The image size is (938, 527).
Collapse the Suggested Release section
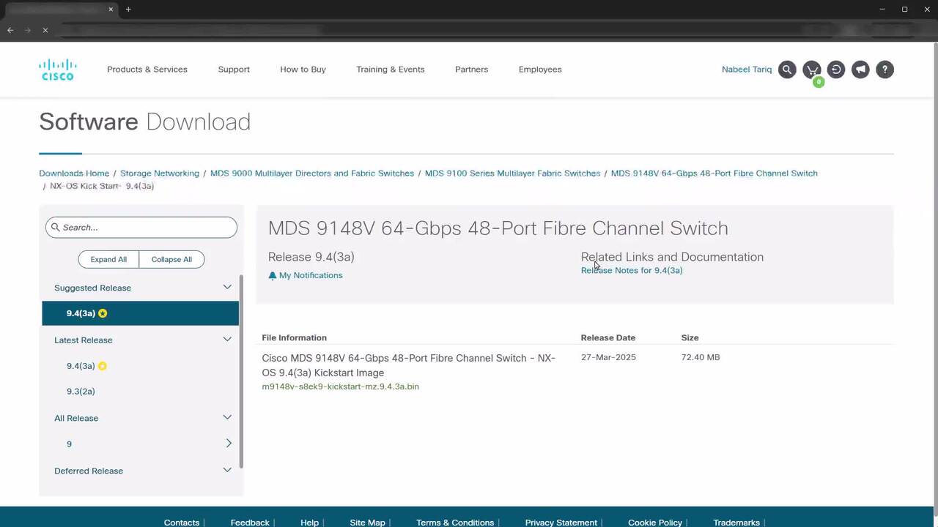point(227,287)
